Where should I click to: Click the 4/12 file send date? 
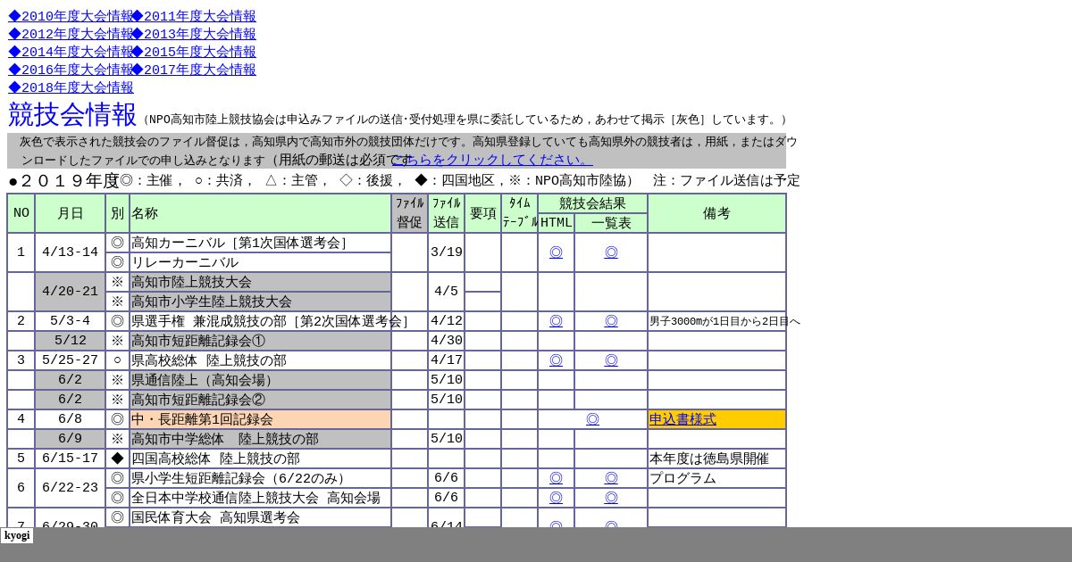[446, 321]
